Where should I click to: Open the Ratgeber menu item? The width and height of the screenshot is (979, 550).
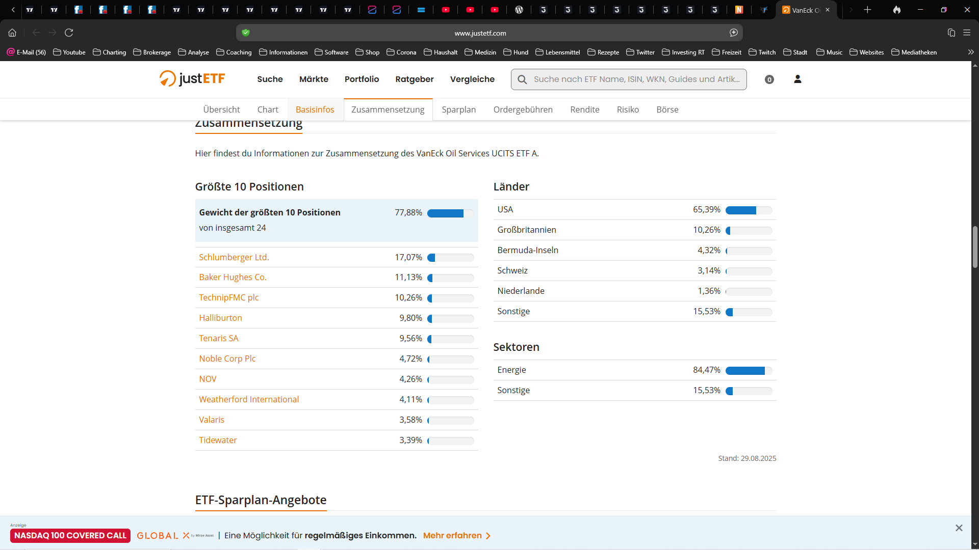coord(414,79)
